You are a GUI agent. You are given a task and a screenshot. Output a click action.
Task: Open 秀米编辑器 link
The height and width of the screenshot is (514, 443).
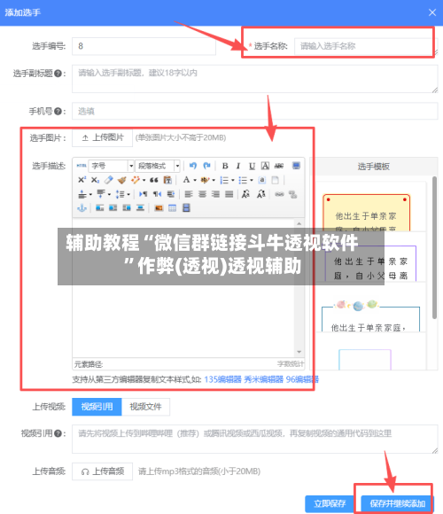263,379
